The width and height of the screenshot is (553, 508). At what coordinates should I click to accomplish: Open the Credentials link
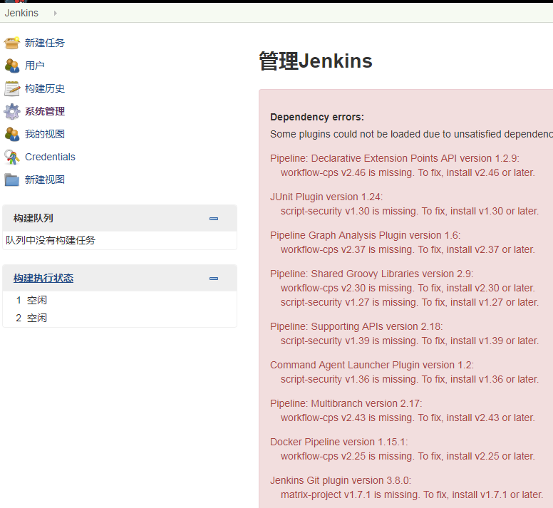pos(50,157)
